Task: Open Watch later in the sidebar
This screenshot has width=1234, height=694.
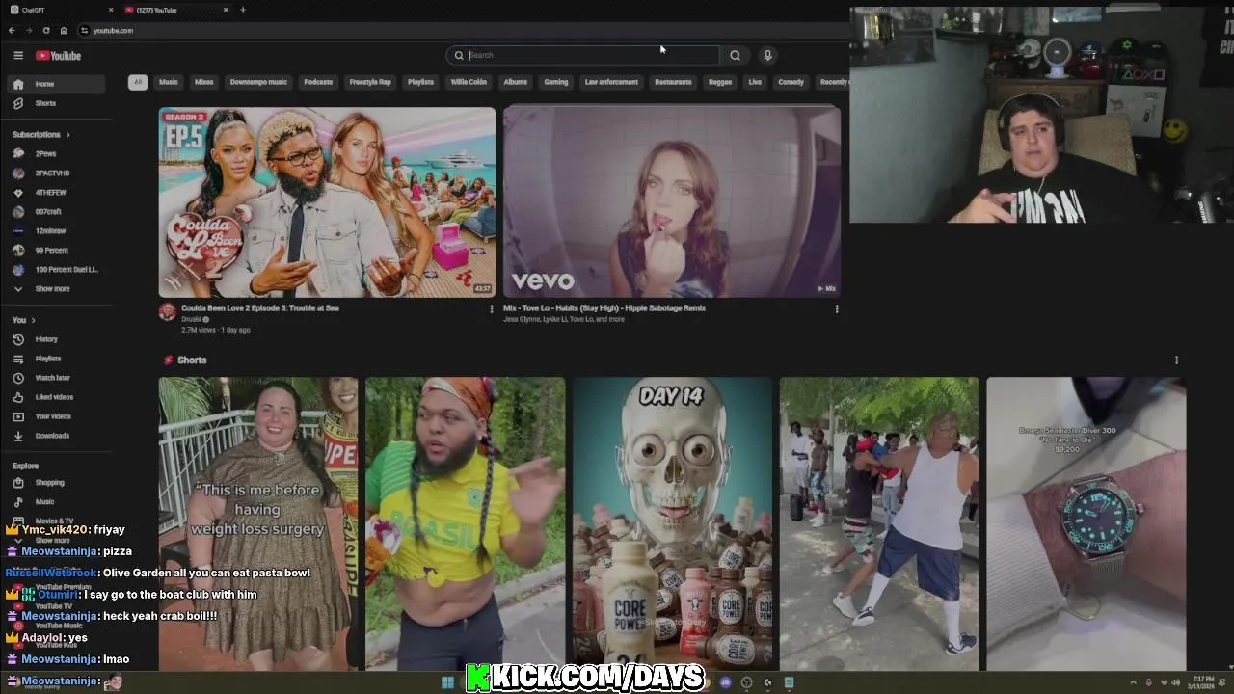Action: point(58,378)
